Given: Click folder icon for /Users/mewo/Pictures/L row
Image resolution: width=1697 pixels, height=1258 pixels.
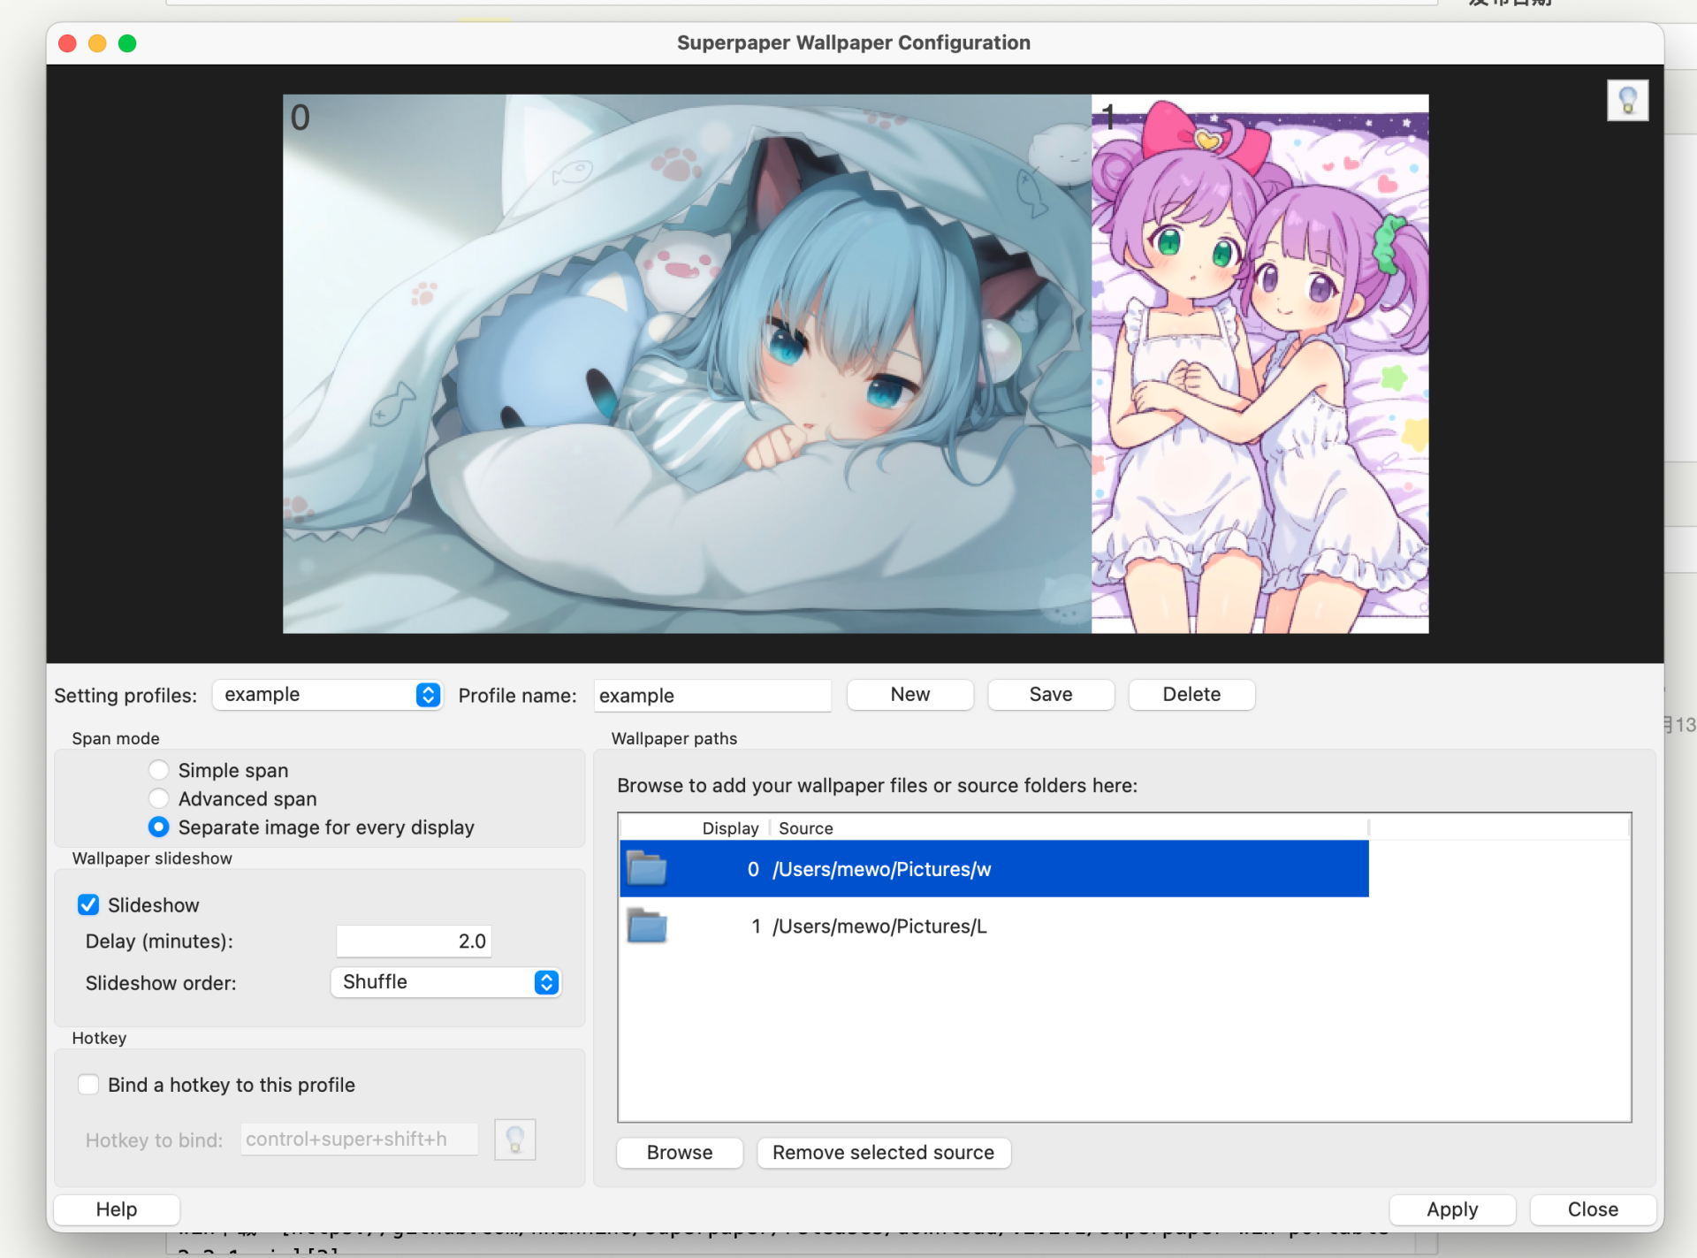Looking at the screenshot, I should point(647,926).
